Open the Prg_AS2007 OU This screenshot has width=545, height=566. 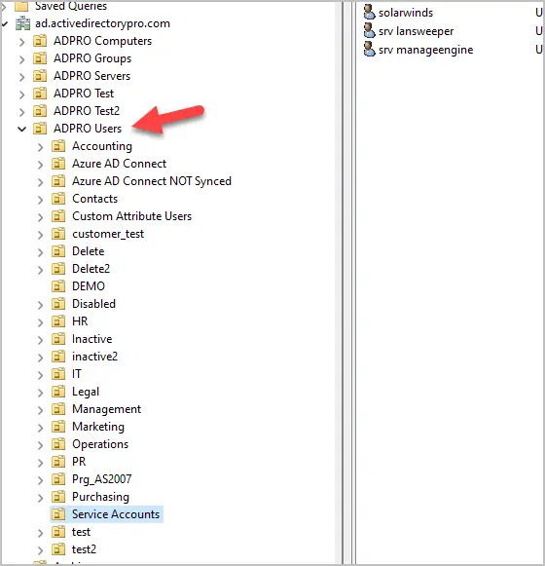(102, 479)
